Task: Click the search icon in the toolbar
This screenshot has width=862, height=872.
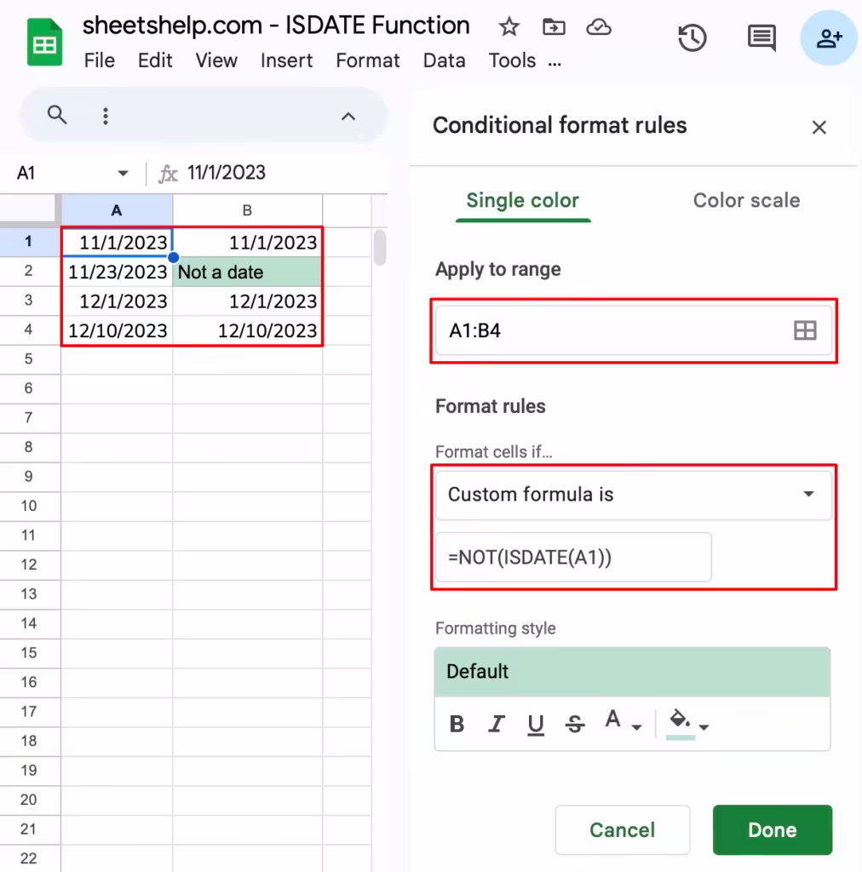Action: point(56,114)
